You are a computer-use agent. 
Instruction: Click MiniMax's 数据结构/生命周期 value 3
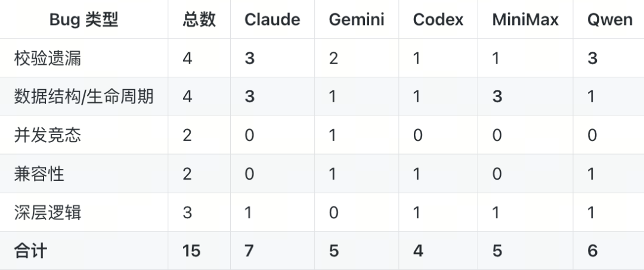pyautogui.click(x=497, y=96)
